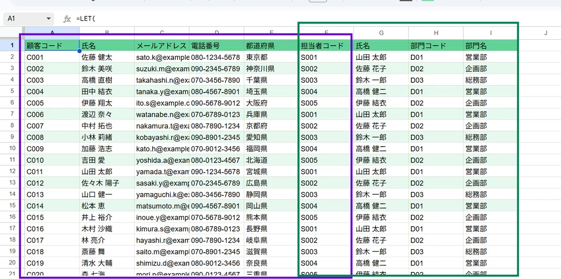Viewport: 561px width, 279px height.
Task: Click phone number 090-5678-9012
Action: point(216,103)
